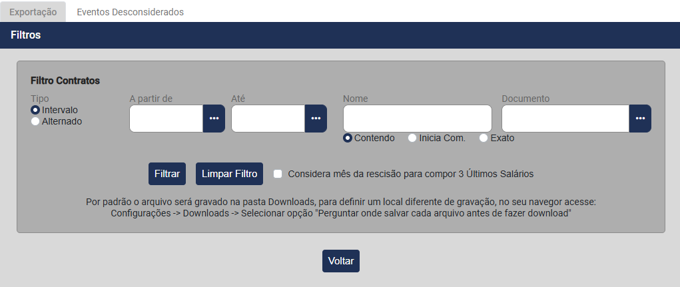Choose the Alternado type option
680x287 pixels.
point(35,121)
